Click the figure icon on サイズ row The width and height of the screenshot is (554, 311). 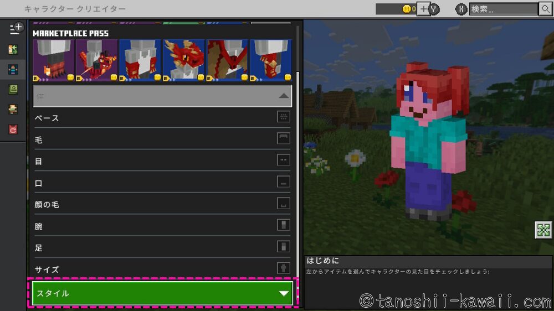pos(284,268)
